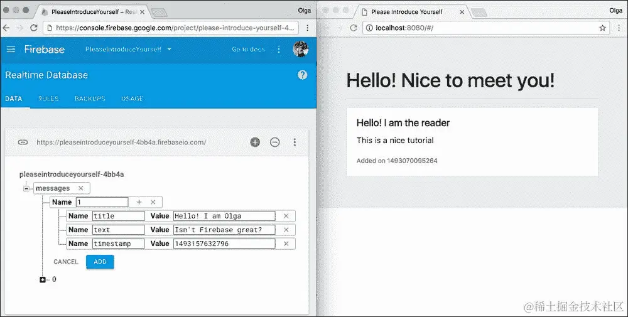Select the messages tree node
628x317 pixels.
point(53,188)
